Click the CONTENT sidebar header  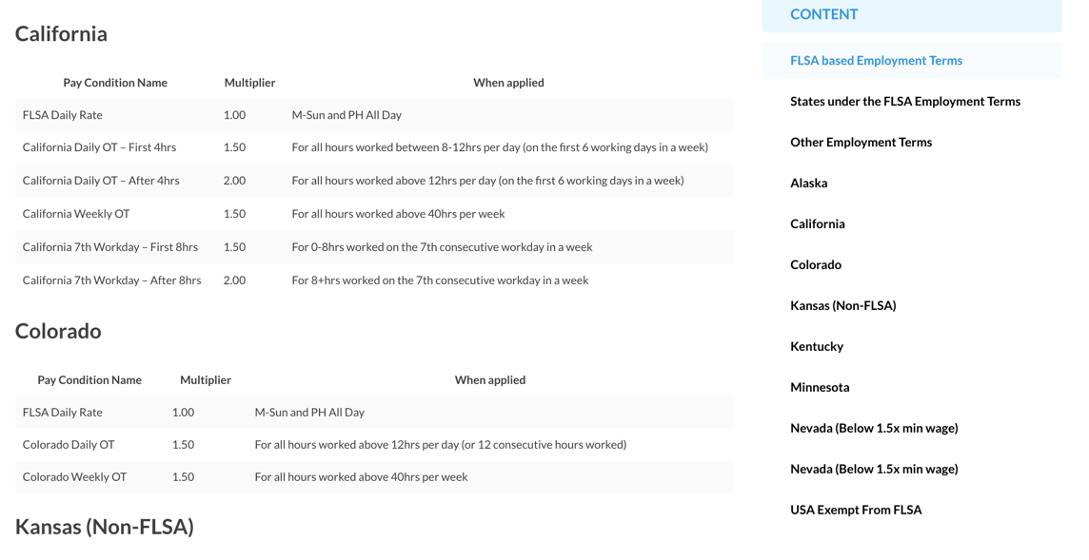point(823,14)
